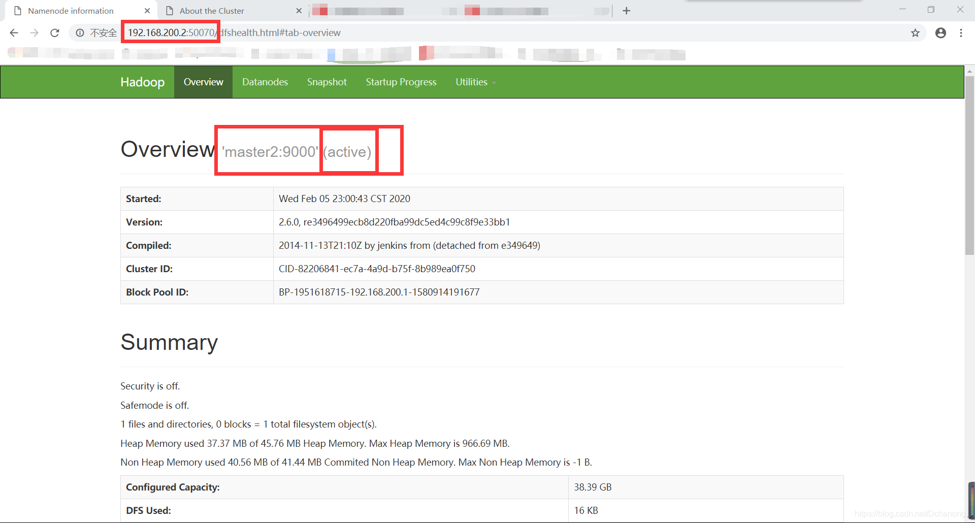Switch to the About the Cluster tab
The width and height of the screenshot is (975, 523).
(212, 11)
